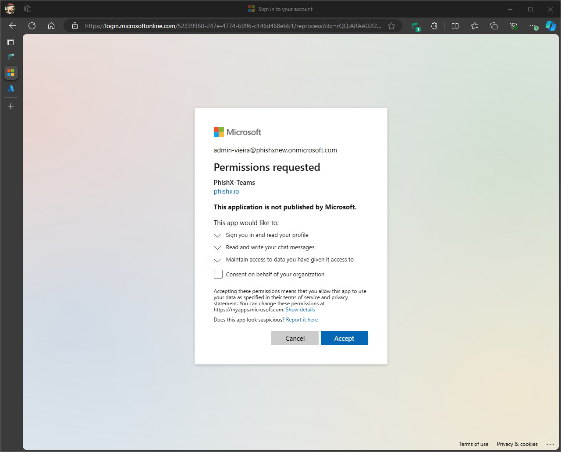Switch to the Azure vertical tab
This screenshot has width=561, height=452.
coord(11,88)
